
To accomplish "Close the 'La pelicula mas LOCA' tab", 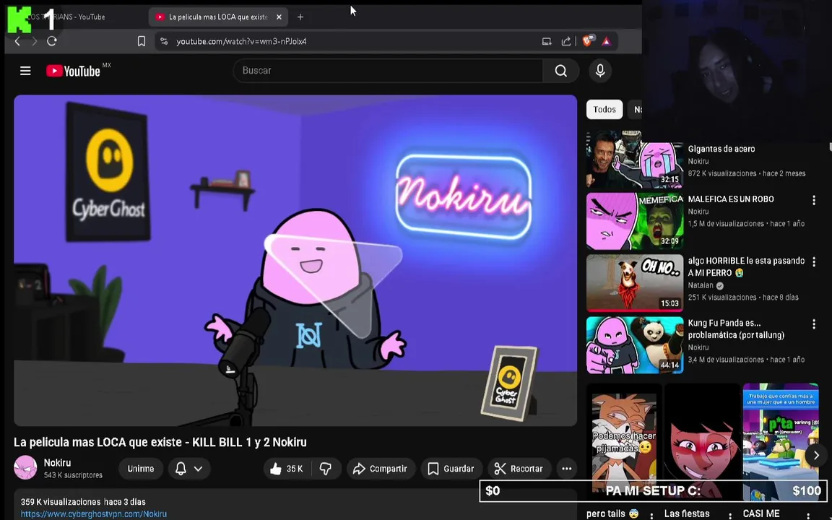I will (x=279, y=17).
